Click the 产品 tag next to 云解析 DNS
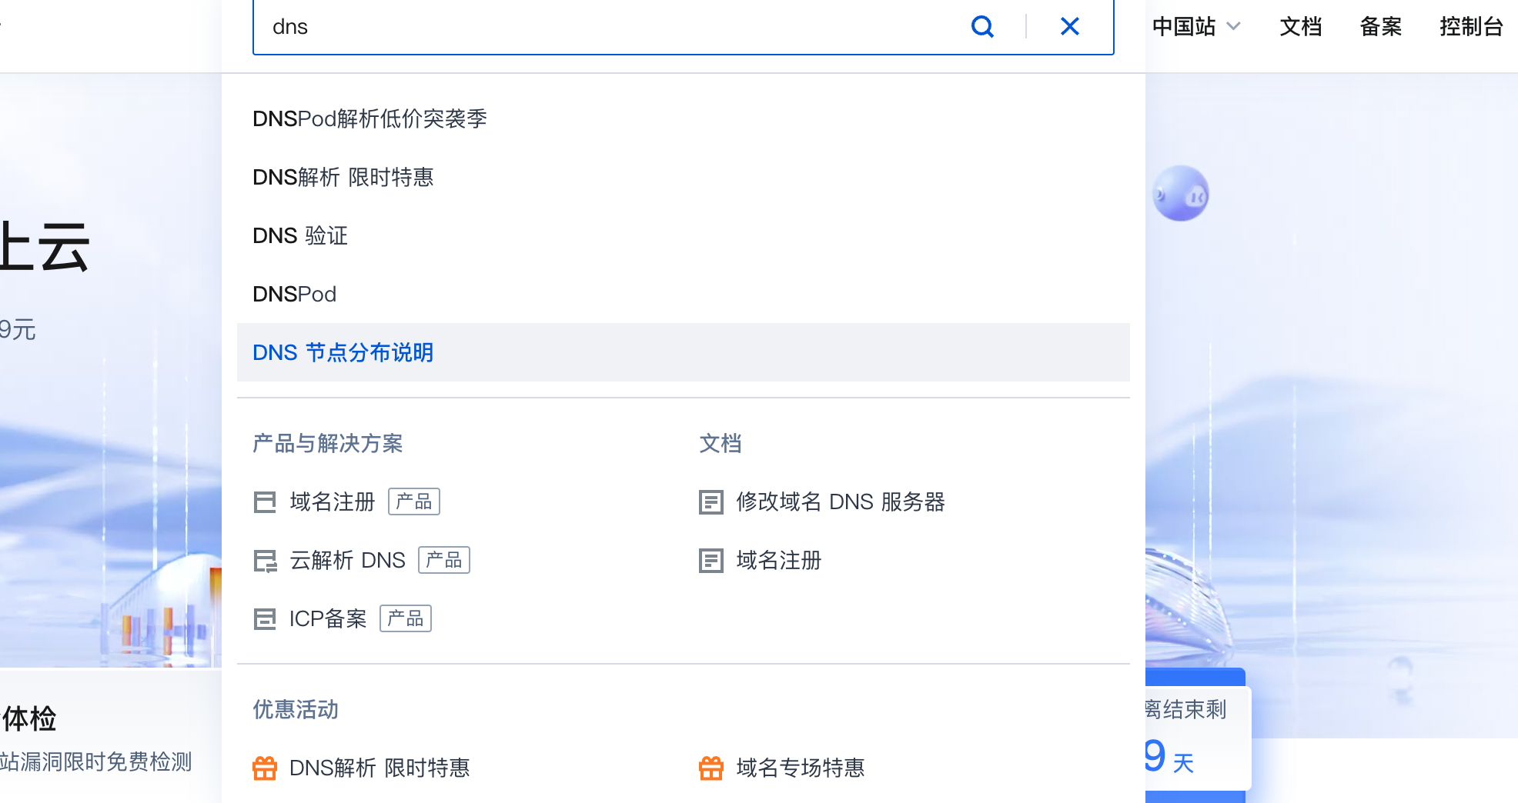 point(444,561)
